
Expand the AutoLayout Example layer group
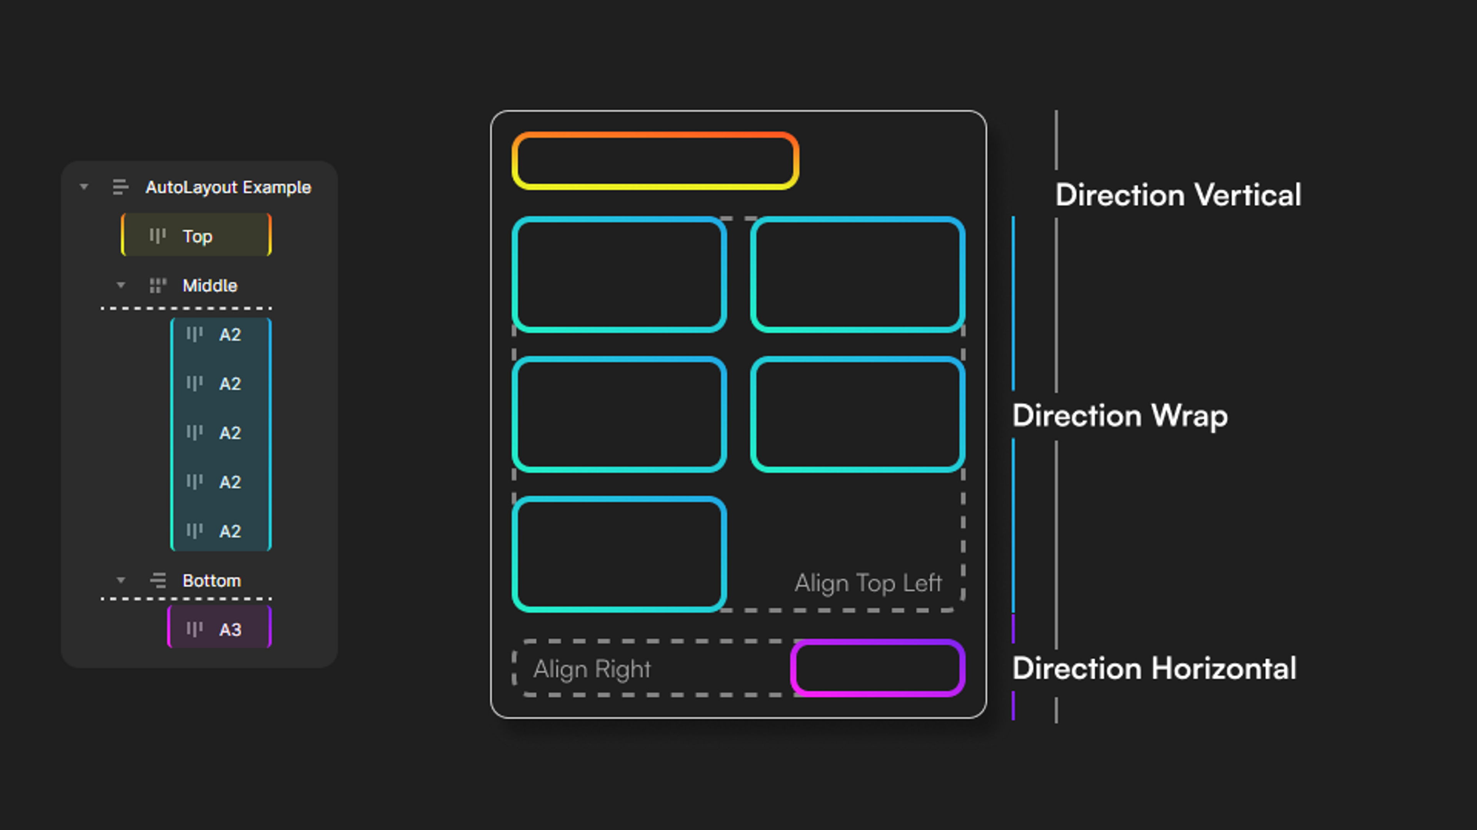(84, 186)
